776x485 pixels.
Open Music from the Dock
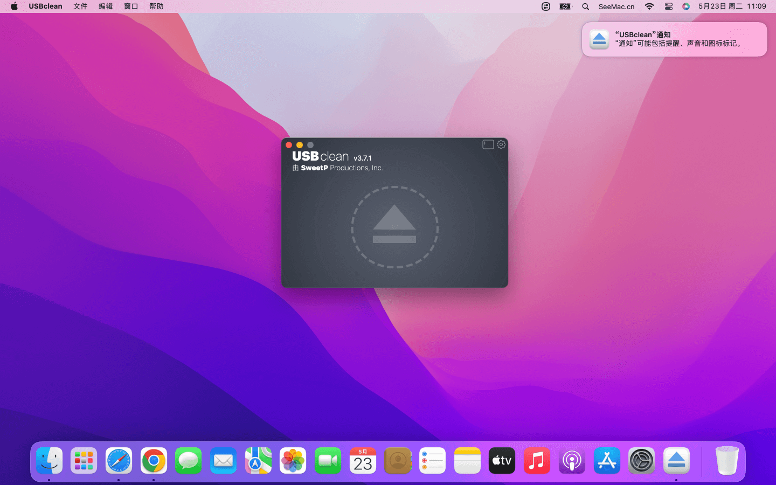(x=537, y=461)
